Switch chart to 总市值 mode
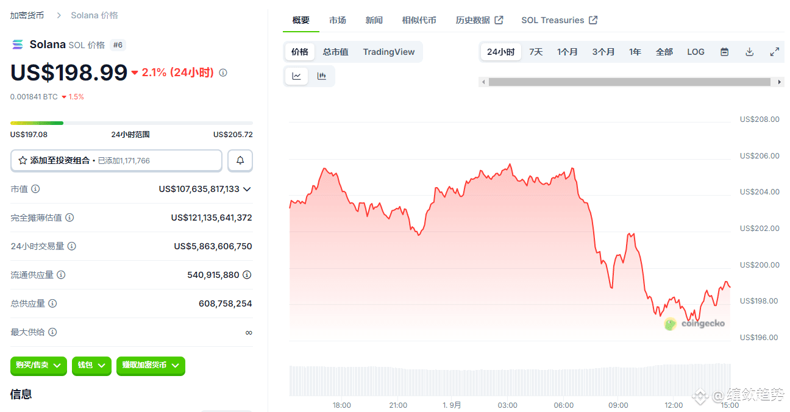 pos(336,52)
